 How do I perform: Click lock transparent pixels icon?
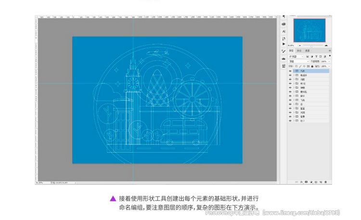pos(297,66)
